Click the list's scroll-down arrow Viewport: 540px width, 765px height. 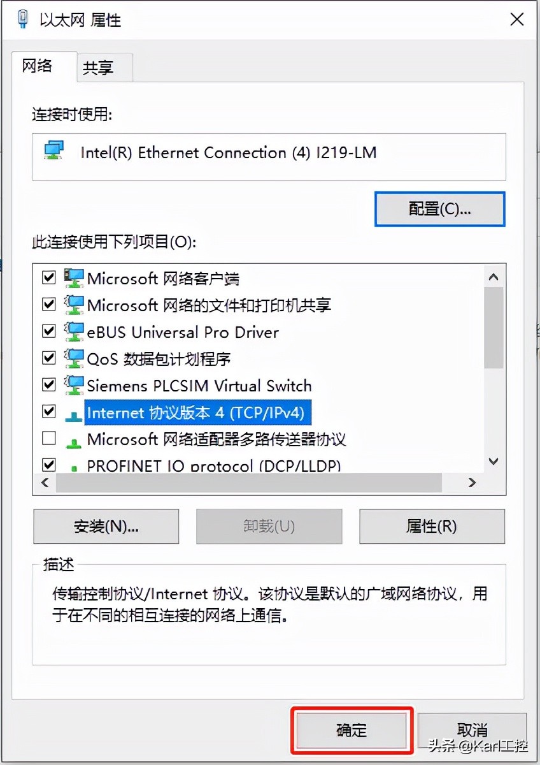pyautogui.click(x=492, y=461)
